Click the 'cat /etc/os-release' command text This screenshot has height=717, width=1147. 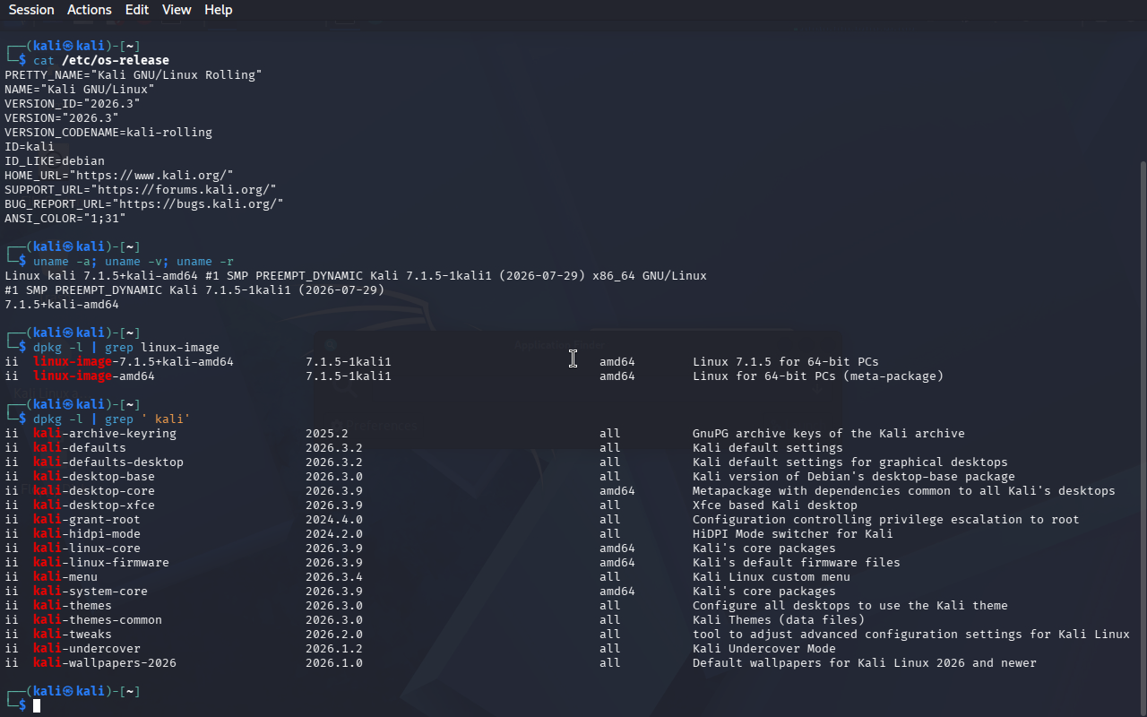pos(101,60)
